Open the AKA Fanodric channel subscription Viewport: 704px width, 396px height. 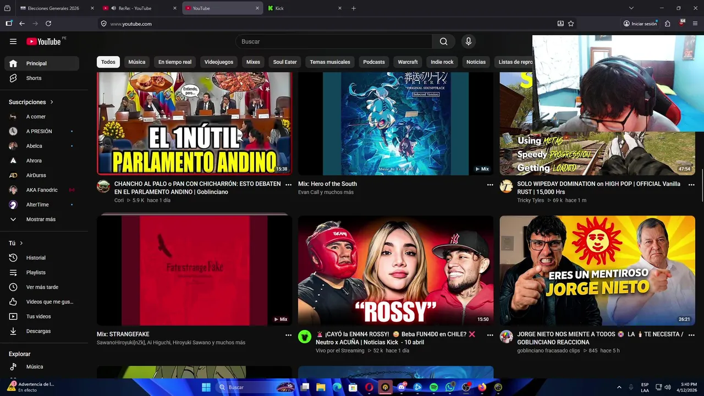pyautogui.click(x=42, y=190)
